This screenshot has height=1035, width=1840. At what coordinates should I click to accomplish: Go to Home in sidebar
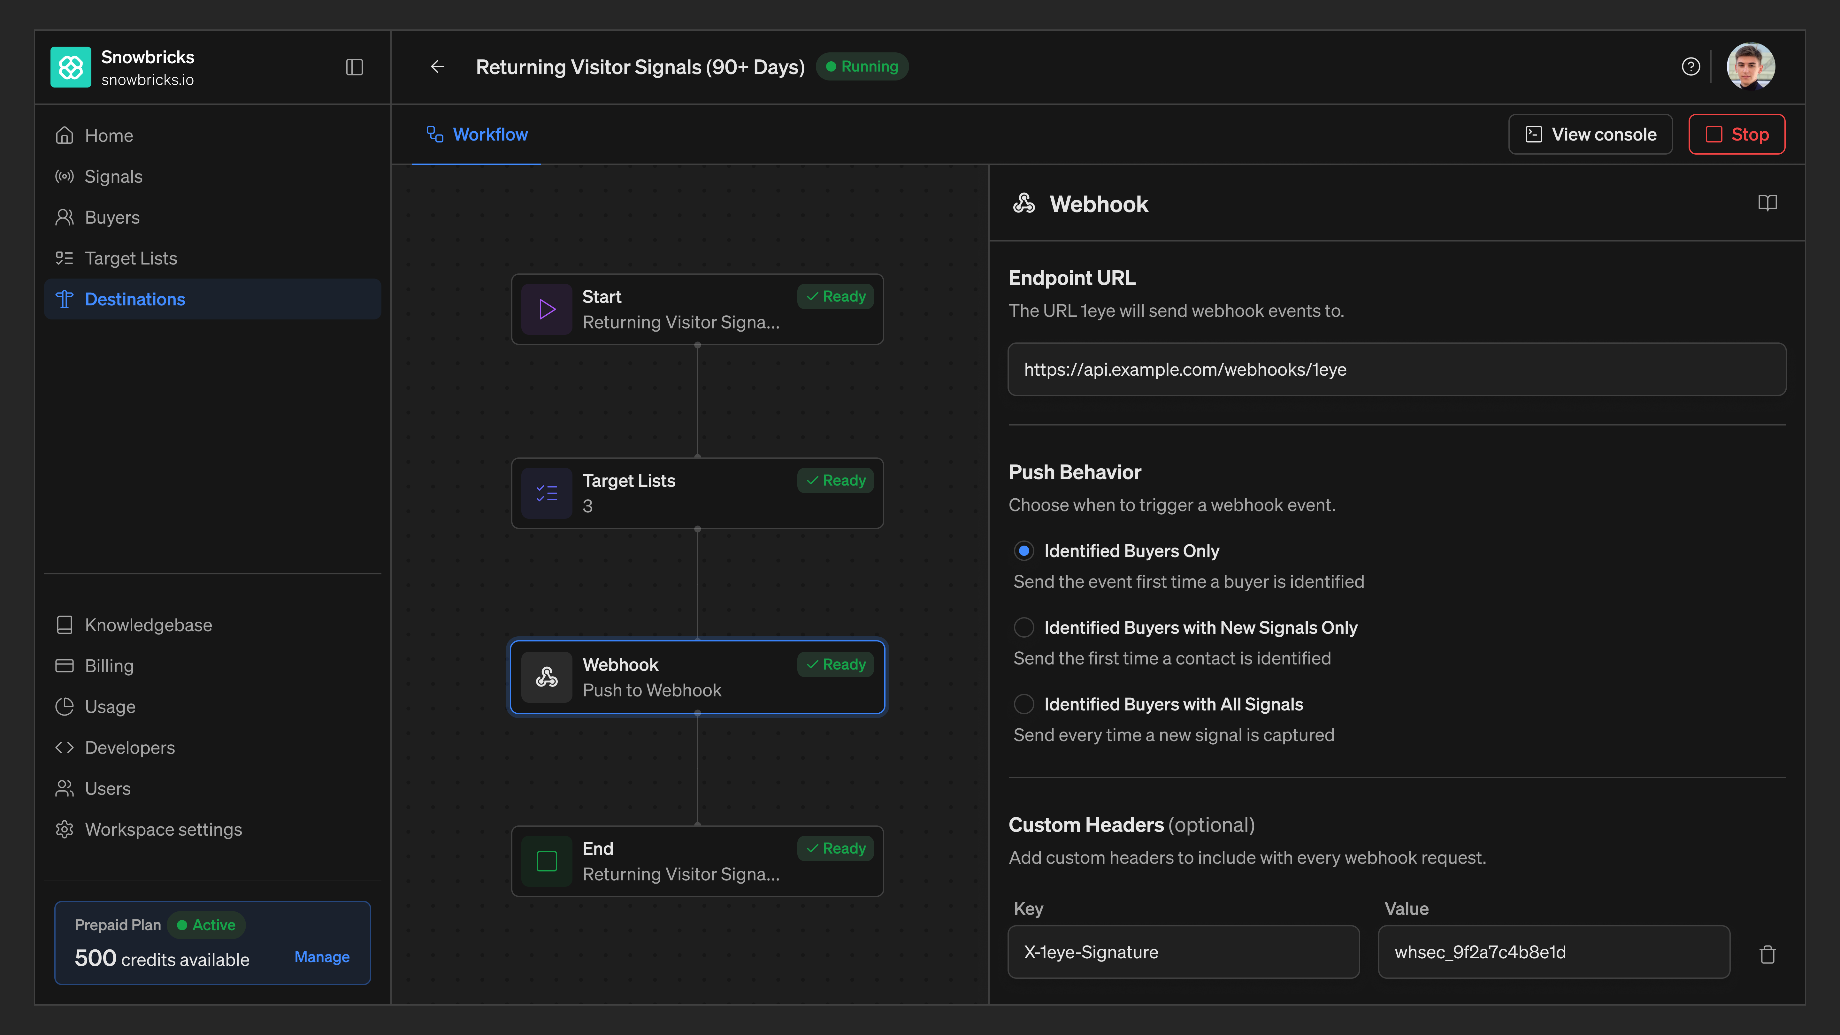pos(213,136)
